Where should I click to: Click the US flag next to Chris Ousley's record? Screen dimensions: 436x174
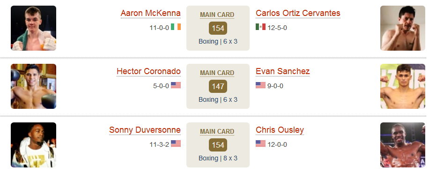tap(260, 144)
